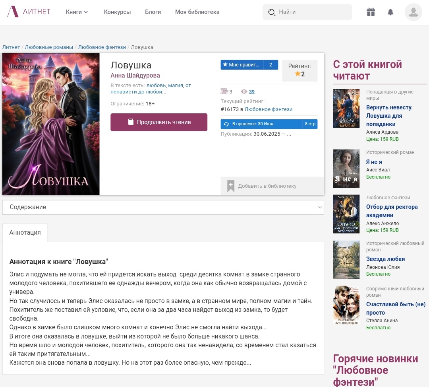429x387 pixels.
Task: Click the views count 39
Action: click(x=252, y=92)
